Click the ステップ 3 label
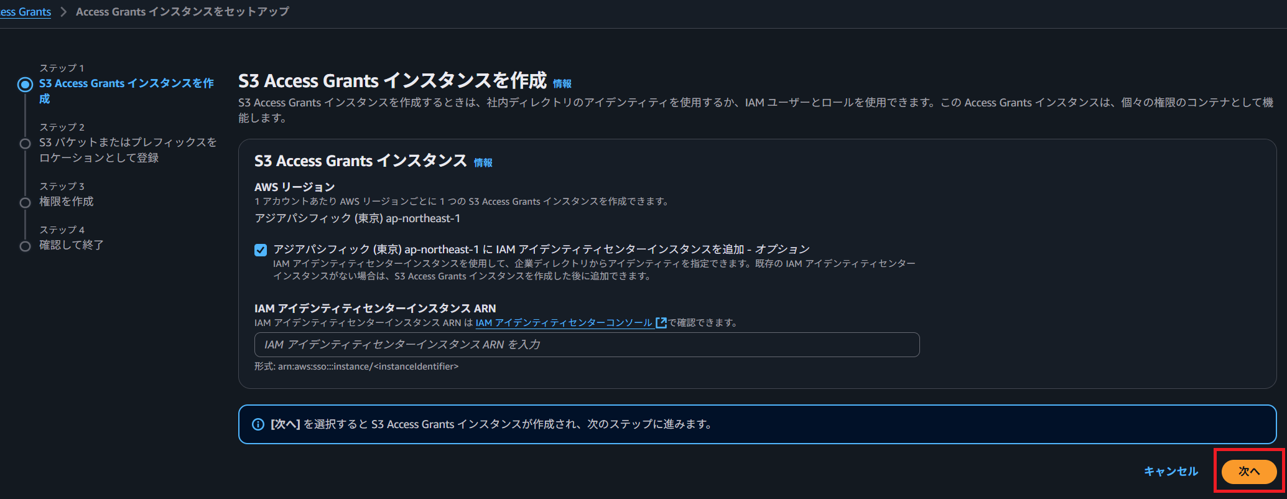Screen dimensions: 1287x499 [62, 186]
